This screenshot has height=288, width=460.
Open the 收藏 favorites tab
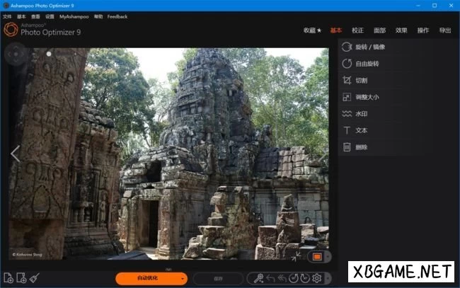(312, 30)
